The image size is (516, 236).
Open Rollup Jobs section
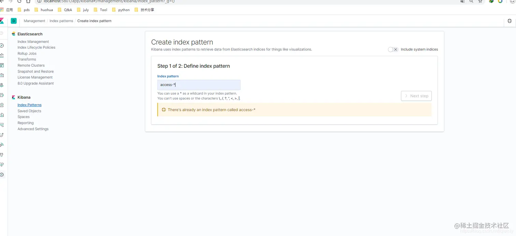pyautogui.click(x=27, y=53)
